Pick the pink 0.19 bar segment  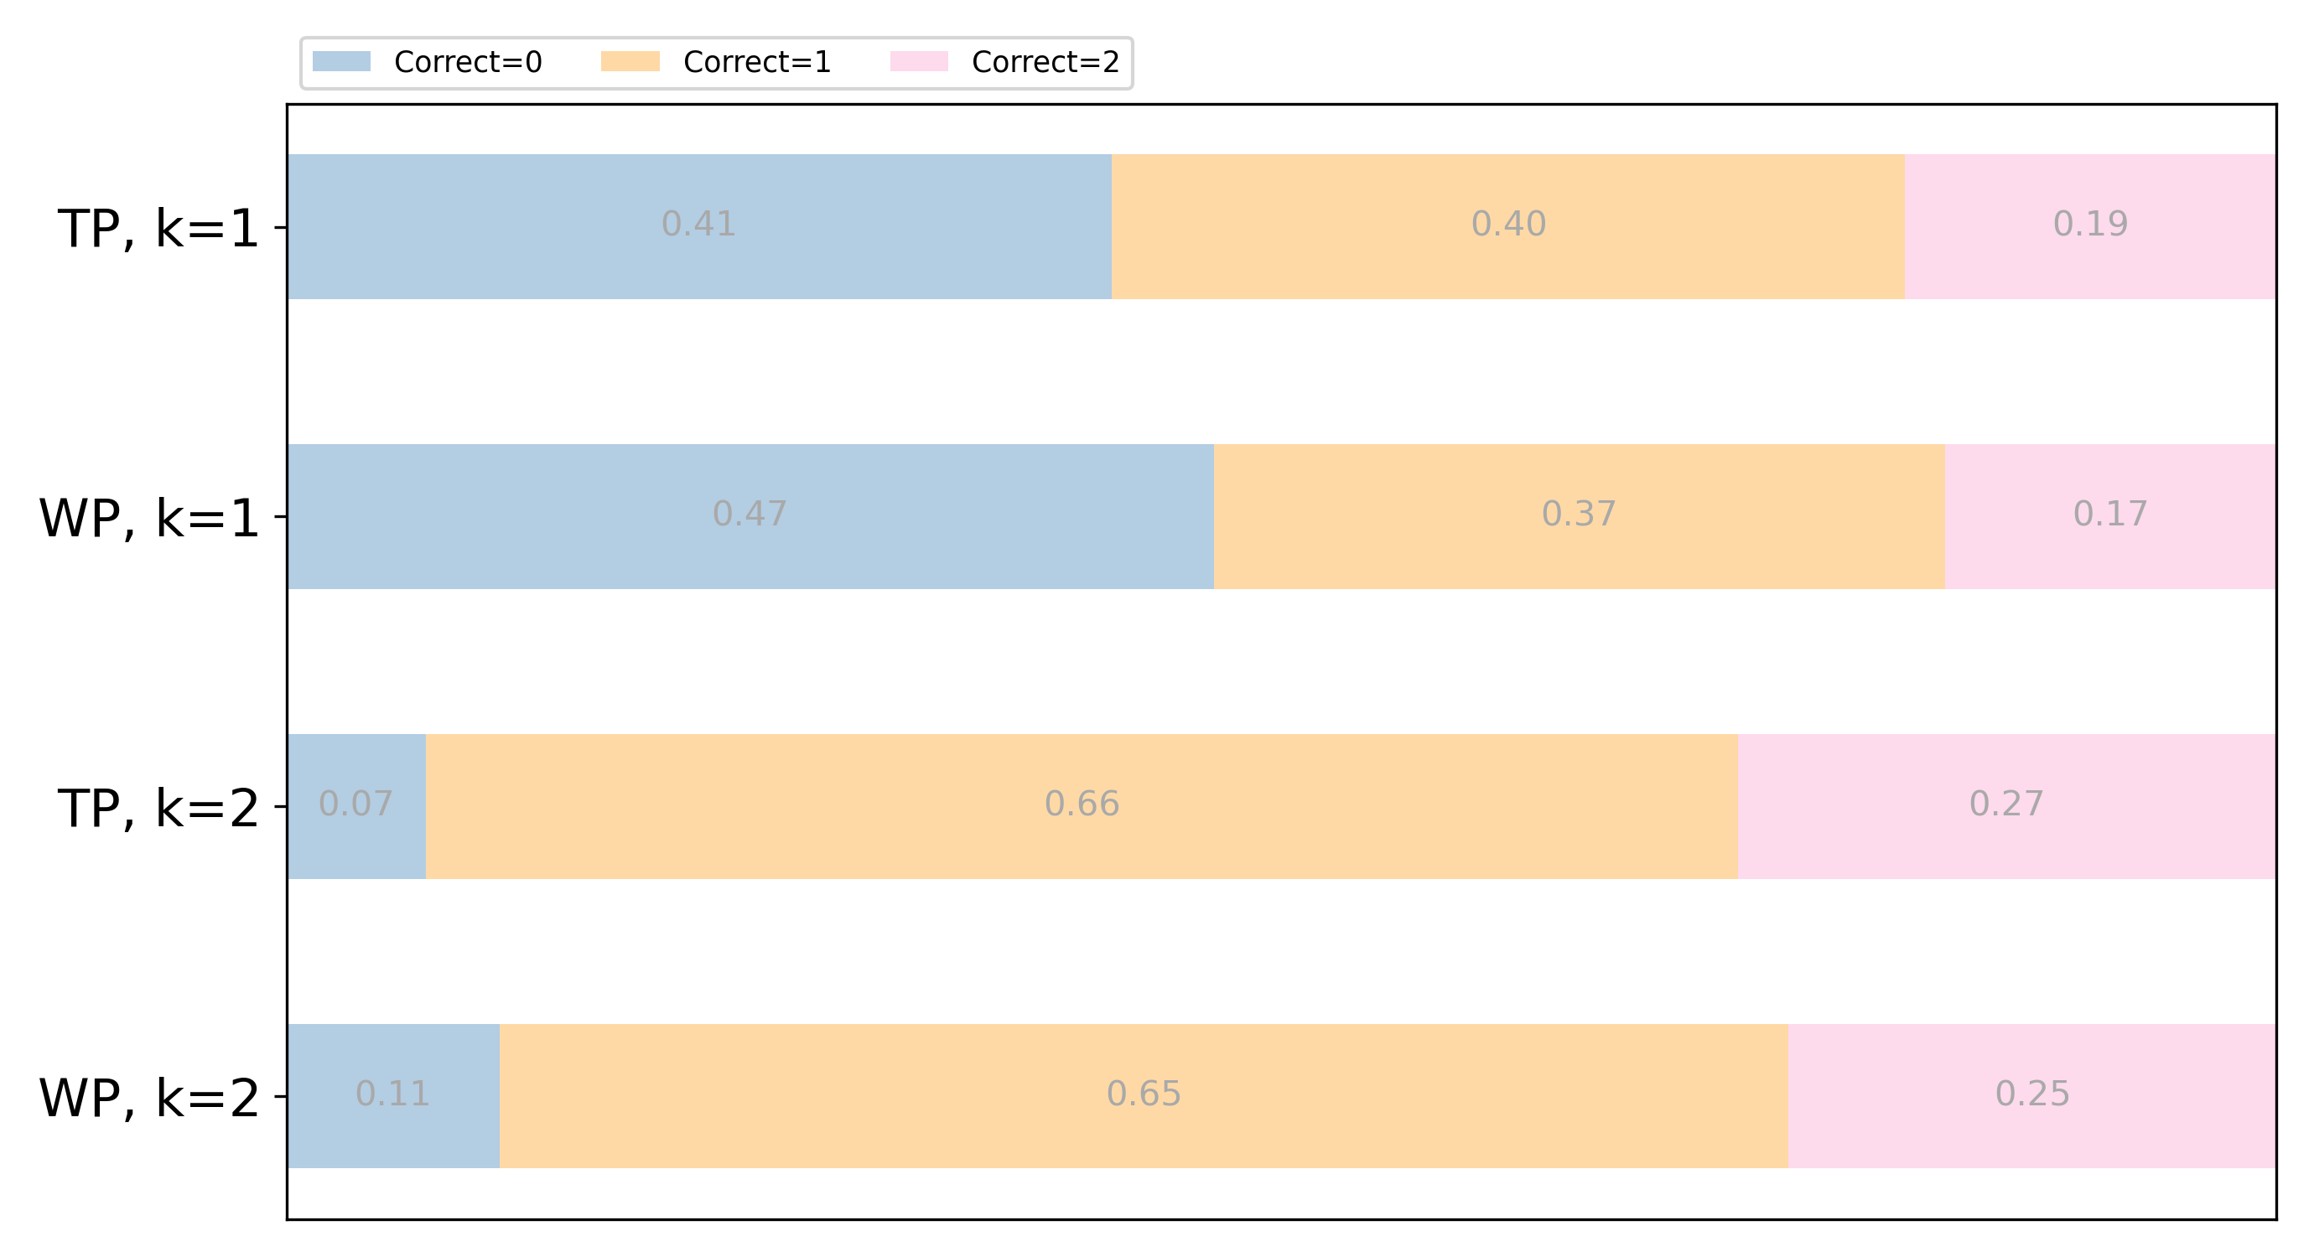(2089, 261)
